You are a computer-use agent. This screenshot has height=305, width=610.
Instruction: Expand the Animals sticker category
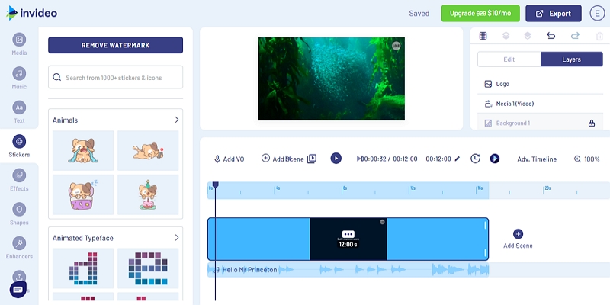click(x=177, y=120)
